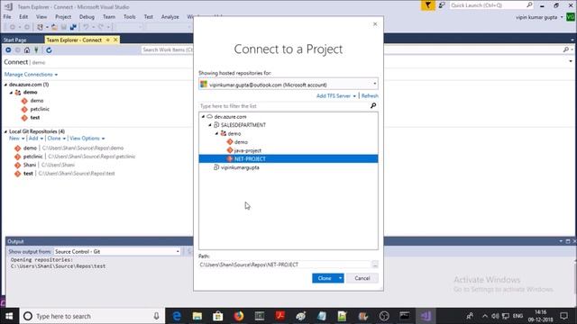The width and height of the screenshot is (577, 324).
Task: Select the petclinic repo under dev.azure.com
Action: (40, 109)
